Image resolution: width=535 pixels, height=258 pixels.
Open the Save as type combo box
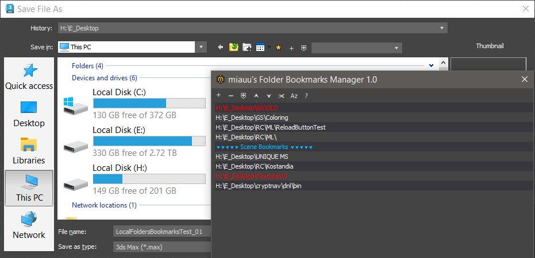161,247
